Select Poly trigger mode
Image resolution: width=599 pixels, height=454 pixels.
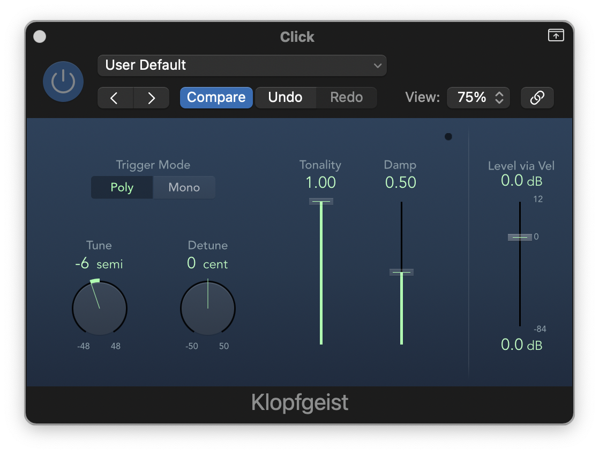pos(122,187)
